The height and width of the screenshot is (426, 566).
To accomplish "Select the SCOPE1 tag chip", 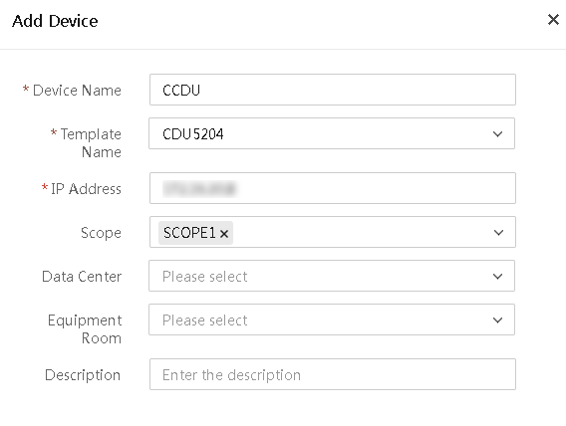I will [x=189, y=233].
